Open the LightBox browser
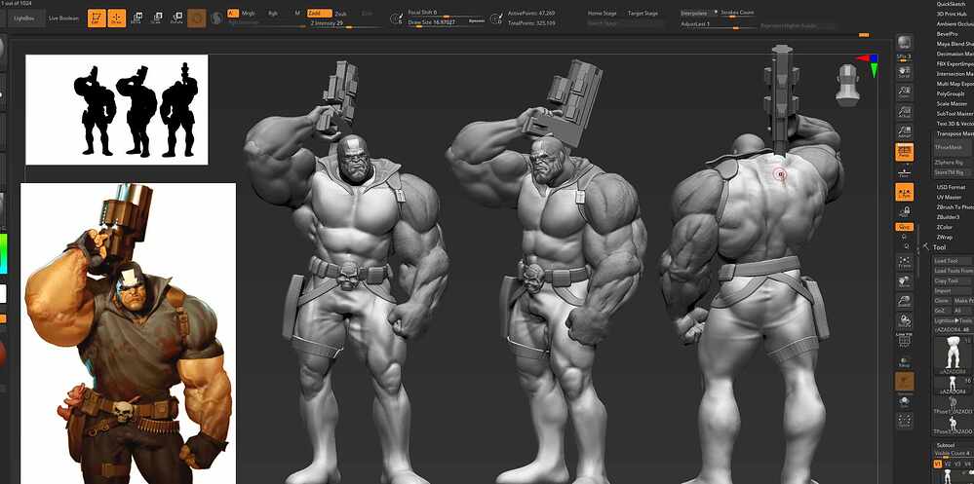974x484 pixels. [25, 18]
